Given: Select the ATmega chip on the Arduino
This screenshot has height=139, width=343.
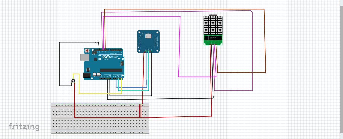Looking at the screenshot, I should click(x=111, y=70).
